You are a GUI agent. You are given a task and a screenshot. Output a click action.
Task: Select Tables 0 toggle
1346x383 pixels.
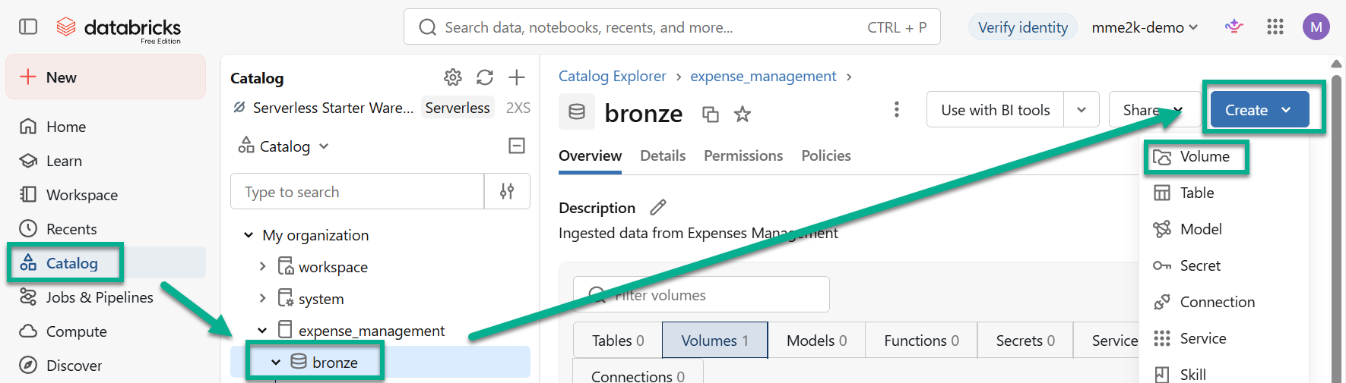[x=618, y=341]
